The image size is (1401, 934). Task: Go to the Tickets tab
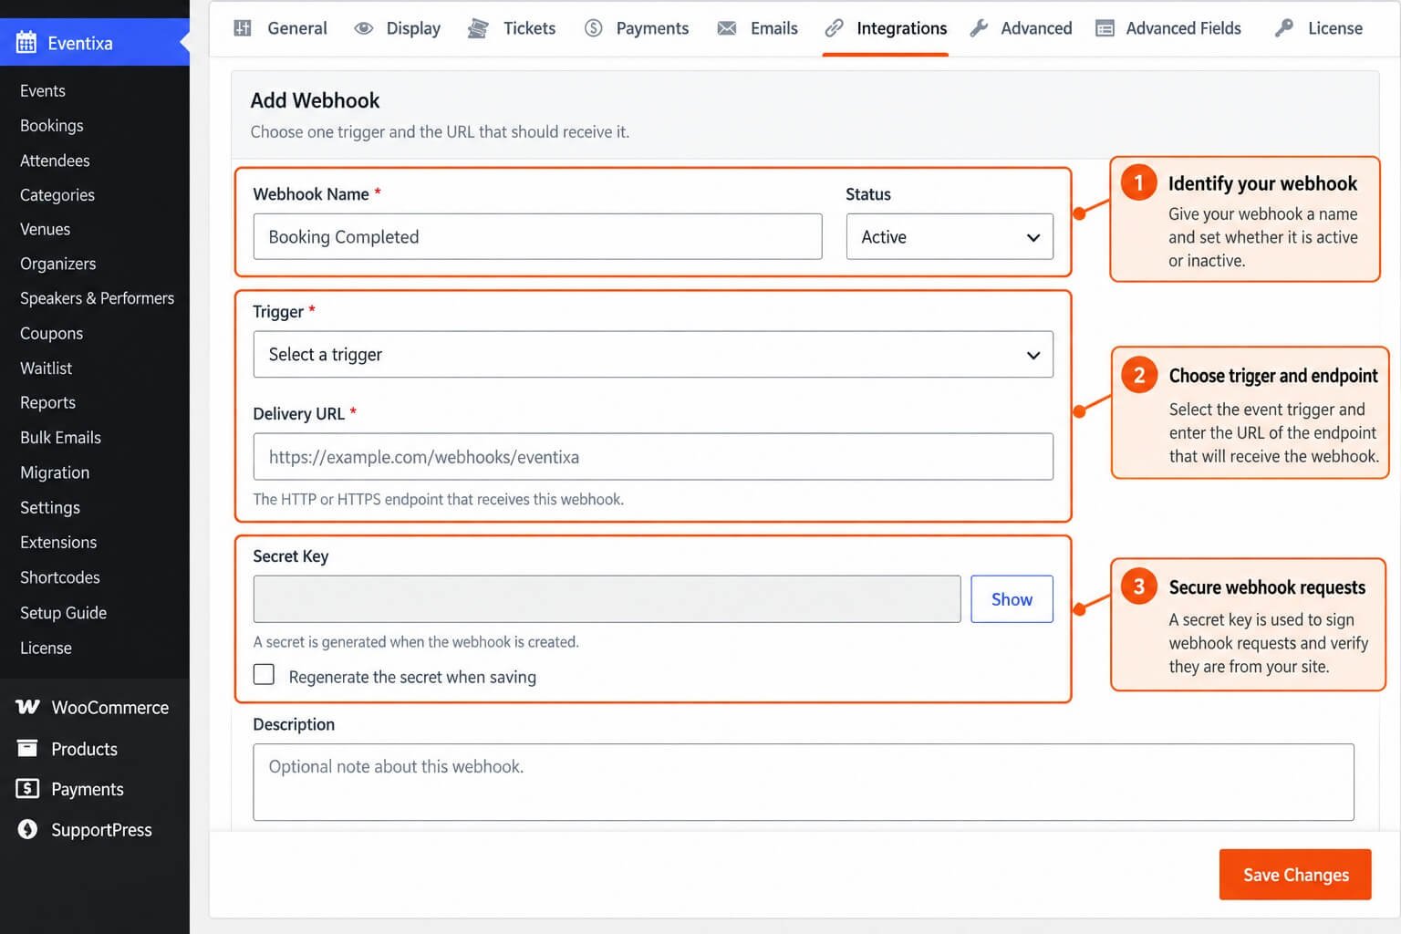tap(512, 28)
